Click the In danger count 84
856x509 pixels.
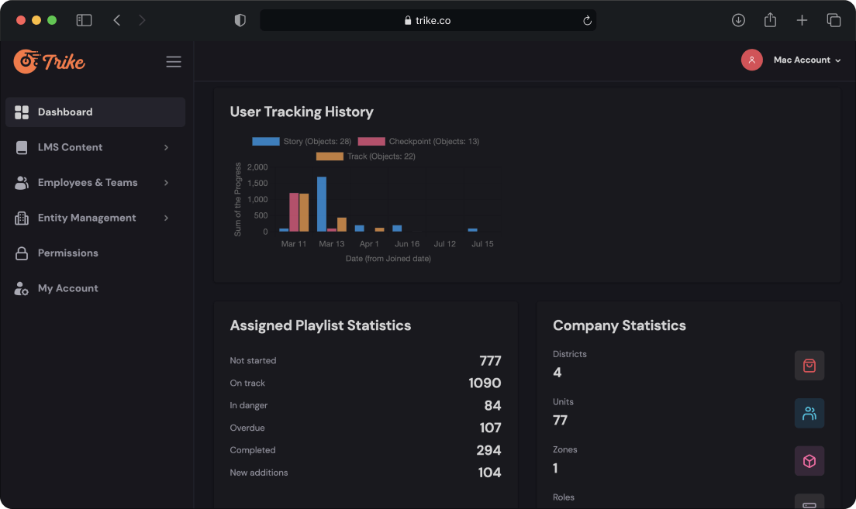coord(492,406)
